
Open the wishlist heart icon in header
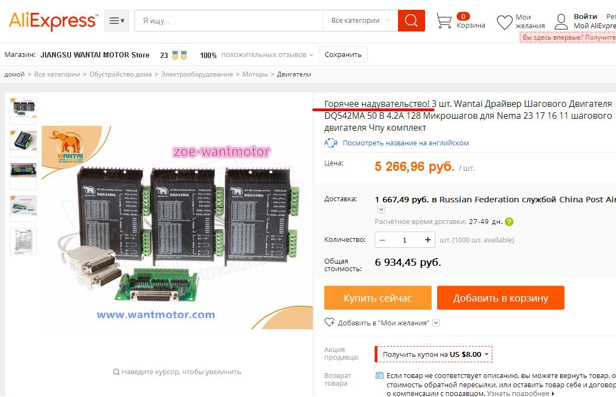(504, 22)
